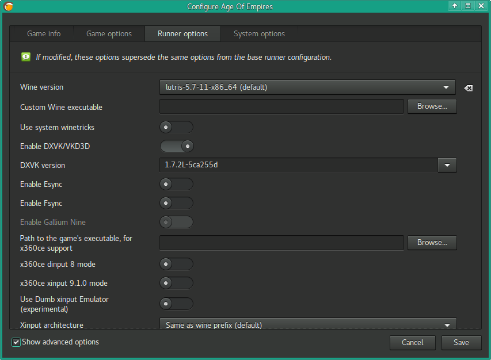Select the Runner options tab
The image size is (491, 360).
pos(182,34)
